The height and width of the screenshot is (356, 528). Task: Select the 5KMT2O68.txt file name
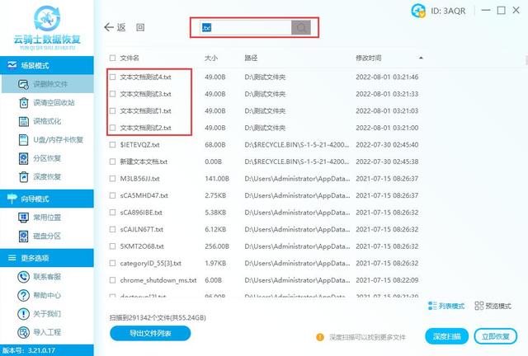(x=142, y=246)
